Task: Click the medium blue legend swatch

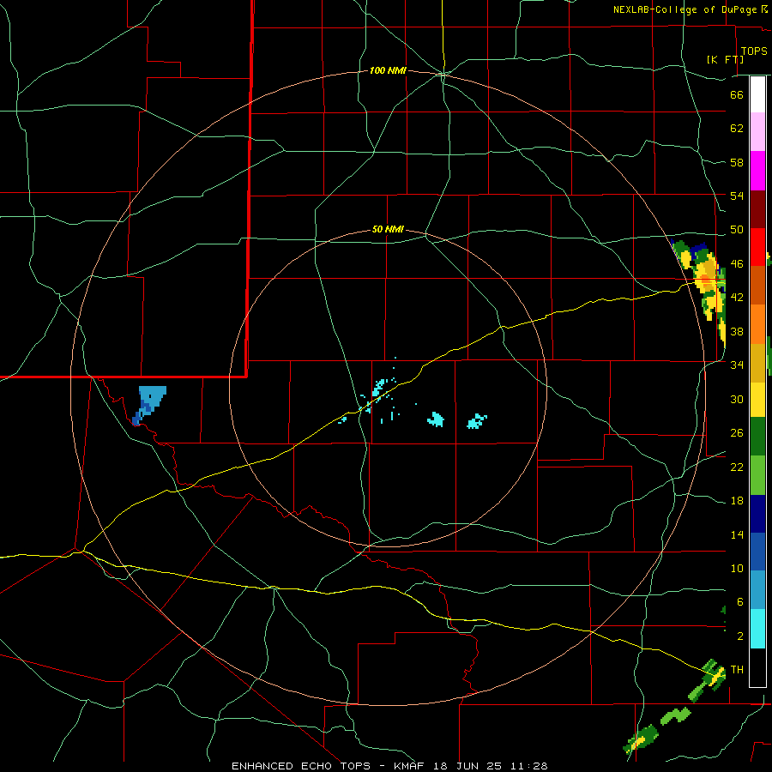Action: tap(757, 552)
